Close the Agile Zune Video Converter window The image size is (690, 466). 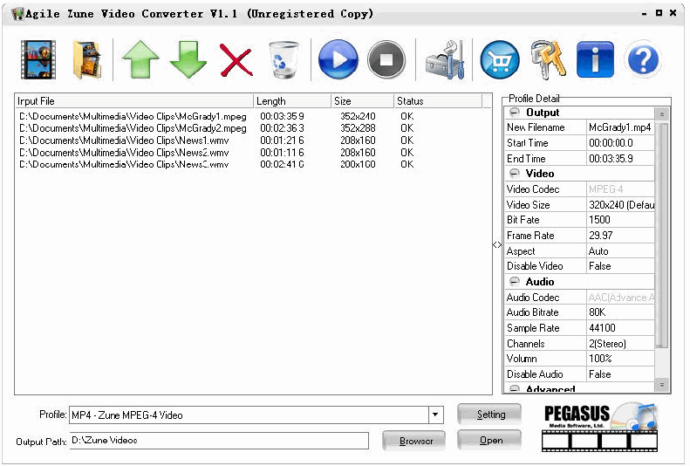[x=673, y=13]
